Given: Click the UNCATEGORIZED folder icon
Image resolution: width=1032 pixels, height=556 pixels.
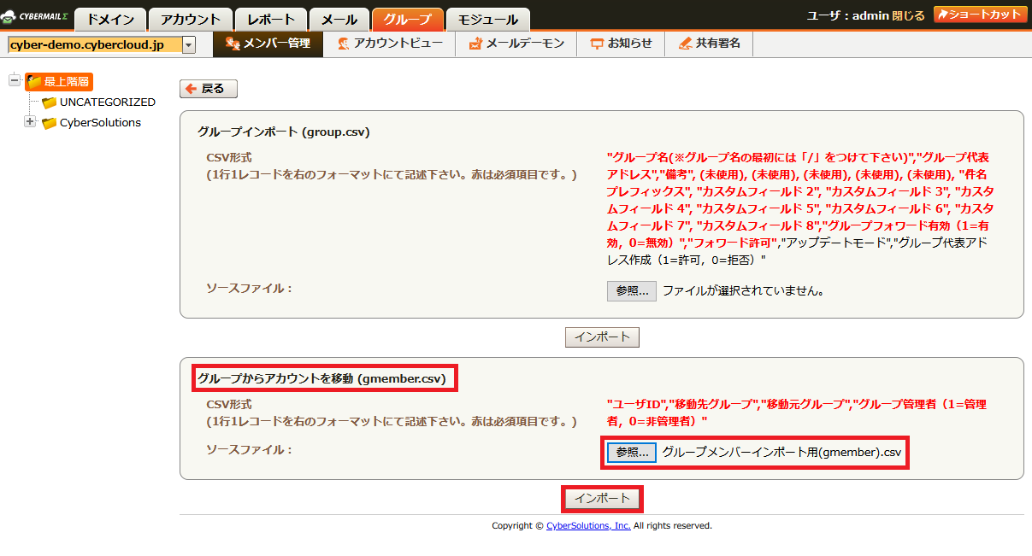Looking at the screenshot, I should [x=50, y=102].
